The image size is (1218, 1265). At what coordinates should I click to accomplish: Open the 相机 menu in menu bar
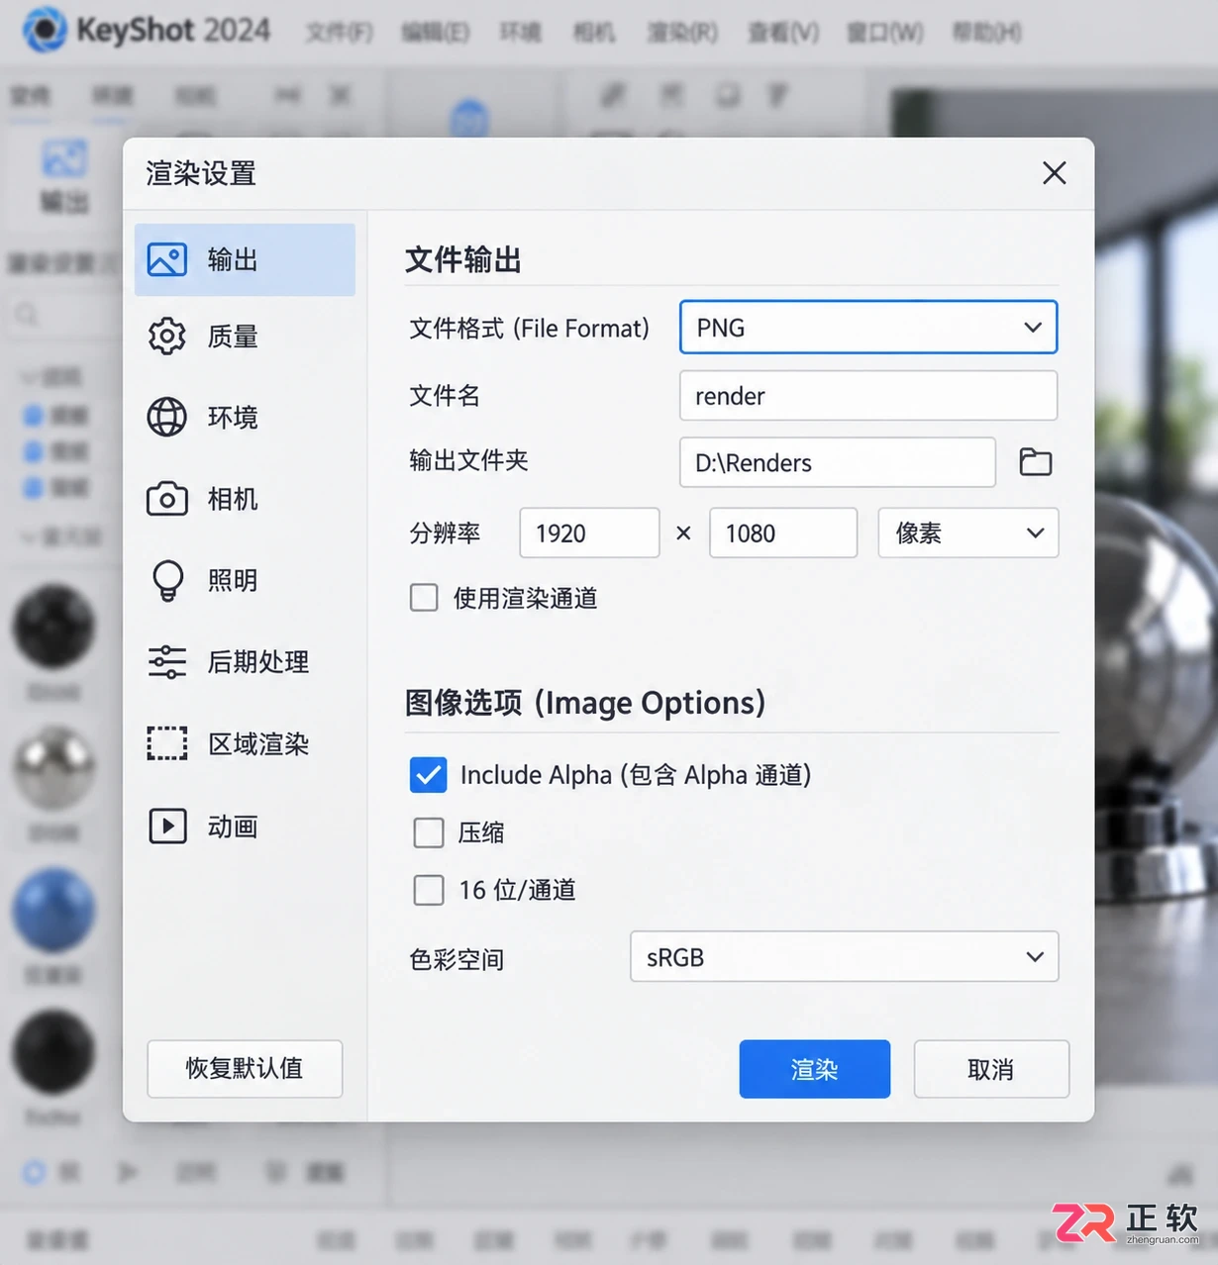pos(594,33)
